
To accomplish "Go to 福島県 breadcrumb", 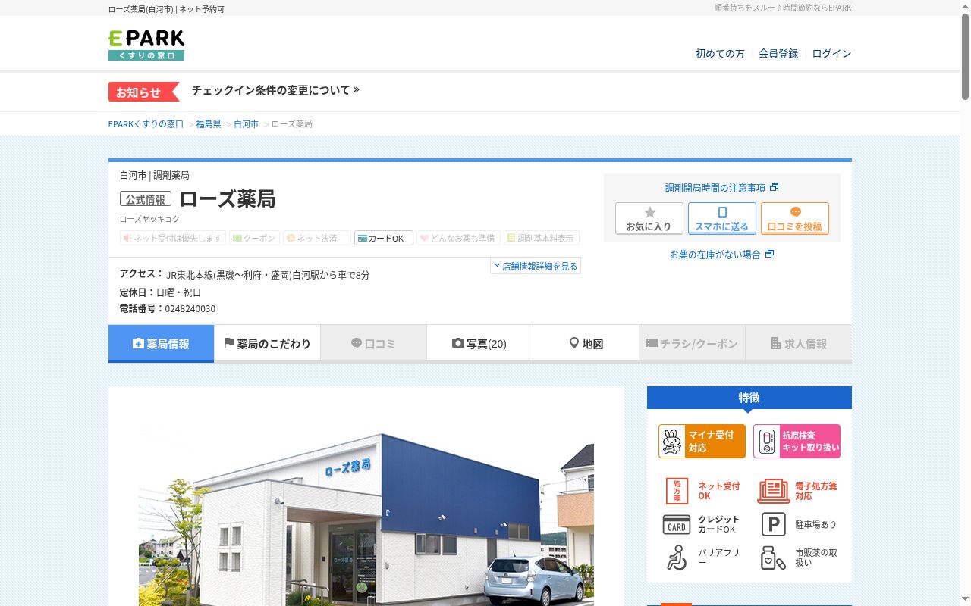I will coord(209,123).
